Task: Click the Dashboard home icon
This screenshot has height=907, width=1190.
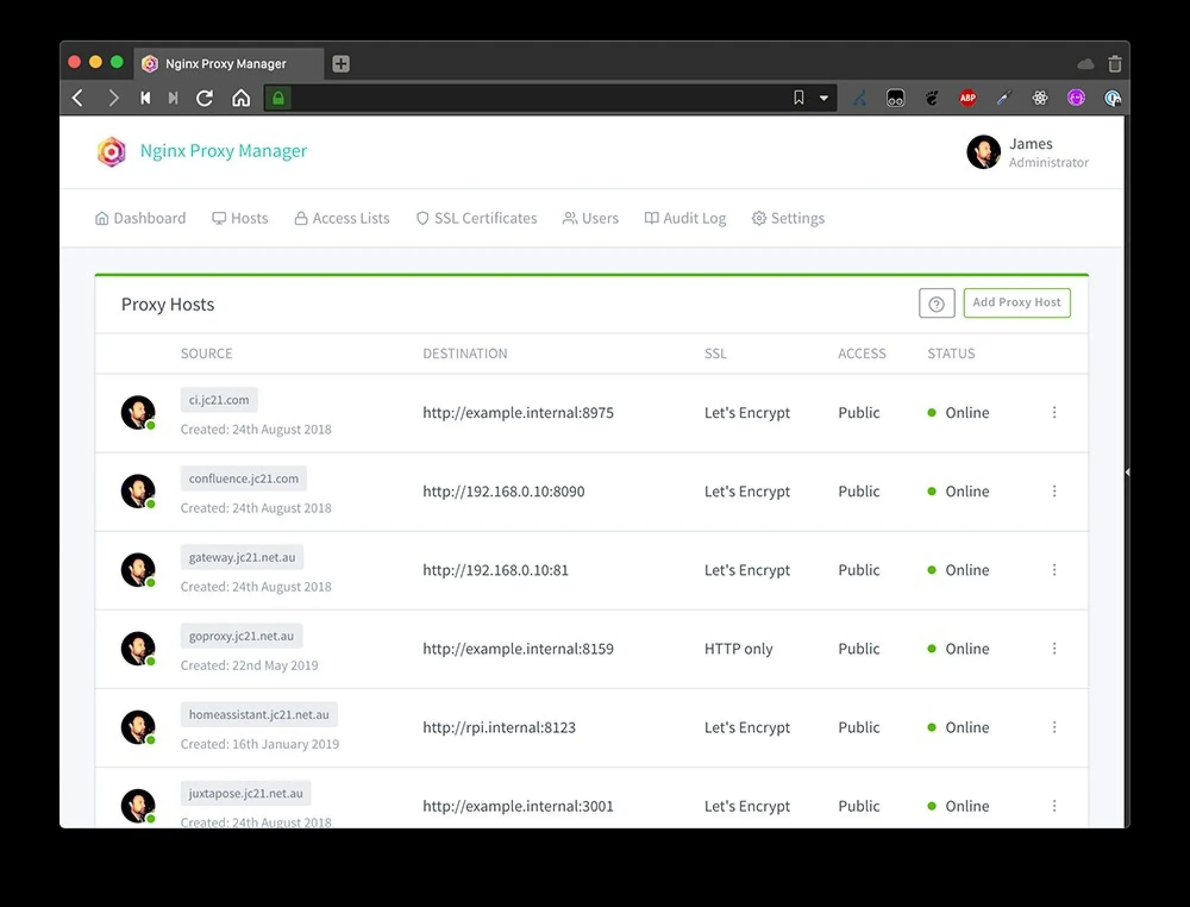Action: 101,218
